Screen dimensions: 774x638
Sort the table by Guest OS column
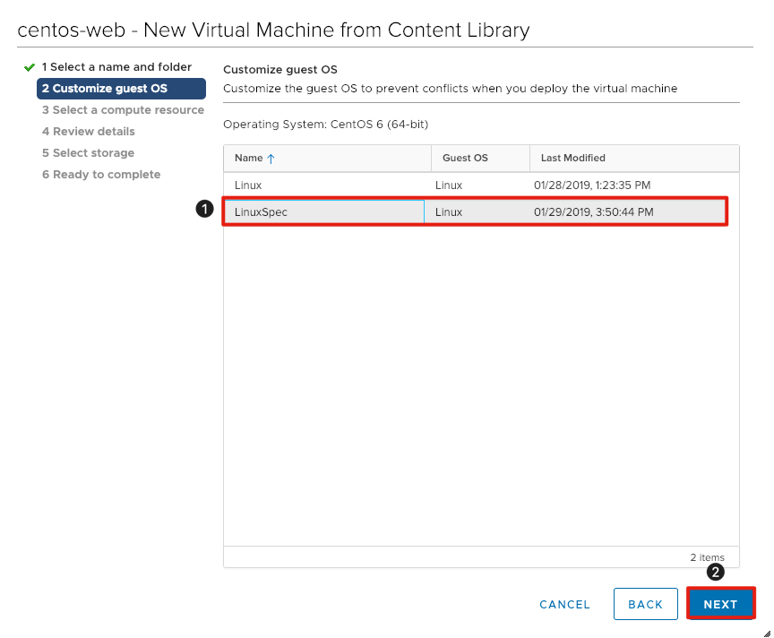[466, 158]
